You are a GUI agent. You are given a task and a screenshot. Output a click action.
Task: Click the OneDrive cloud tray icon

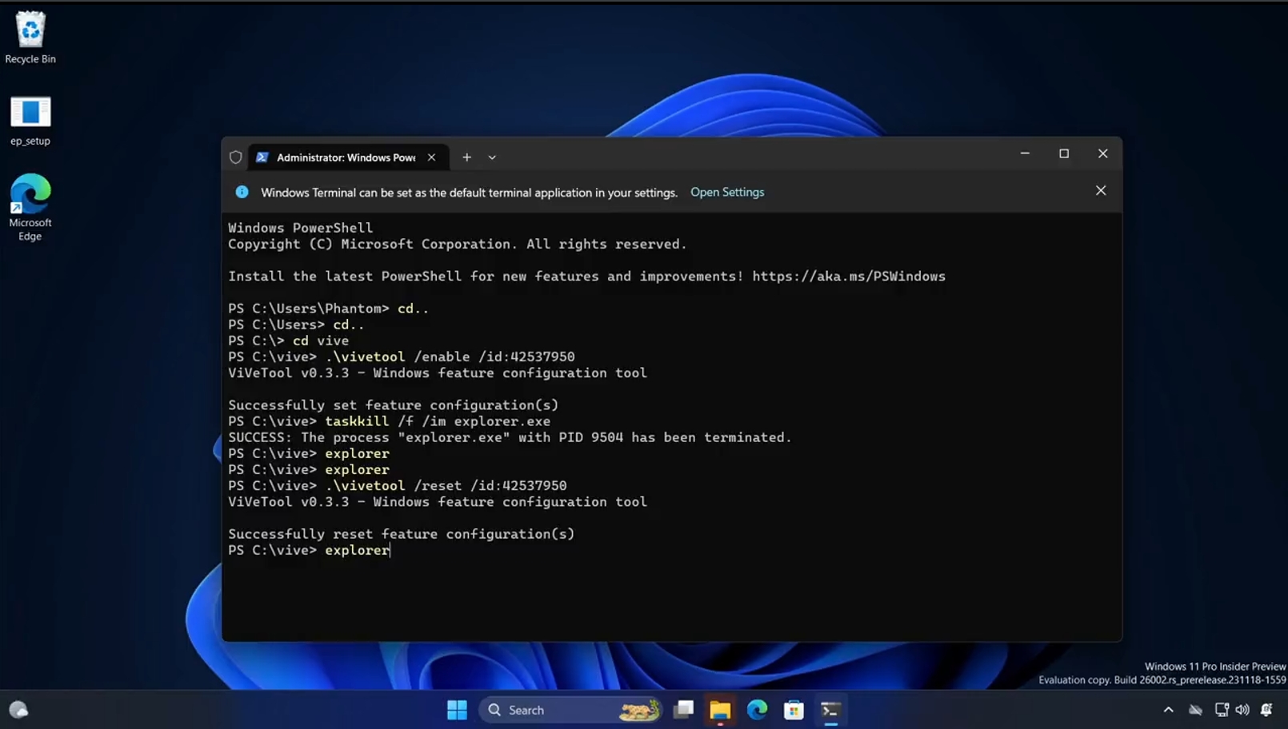point(1195,710)
